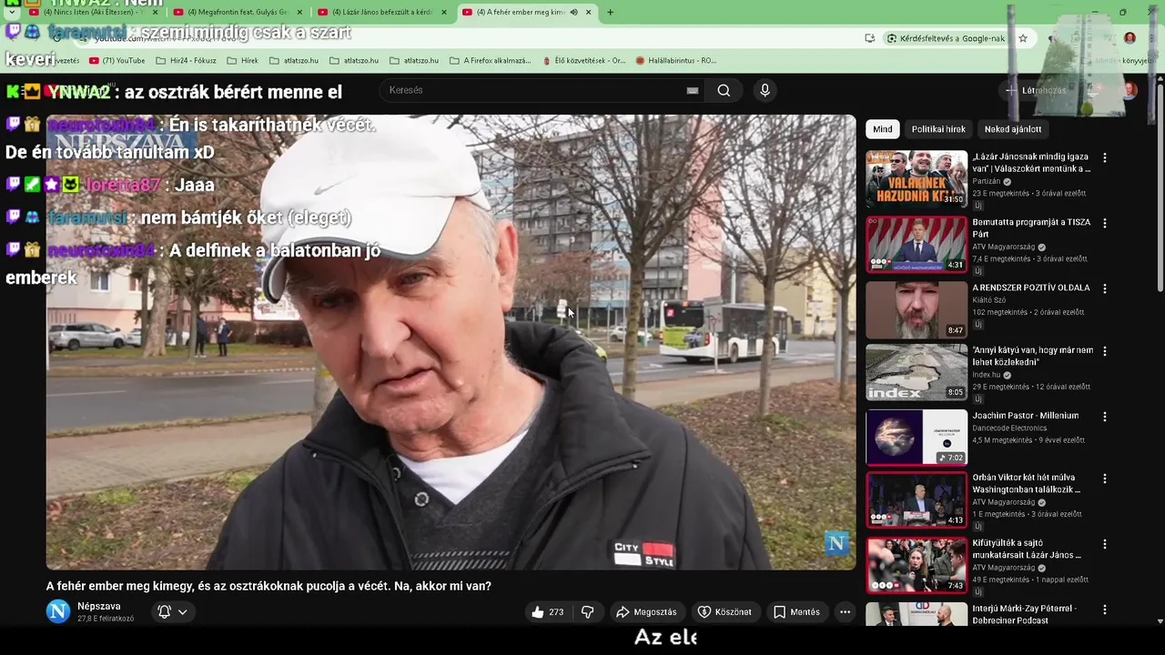Open the Orbán Viktor két hét múlva video title
Screen dimensions: 1165x655
pyautogui.click(x=1027, y=483)
